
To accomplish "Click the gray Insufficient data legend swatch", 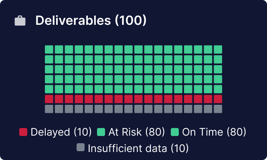I will [81, 148].
